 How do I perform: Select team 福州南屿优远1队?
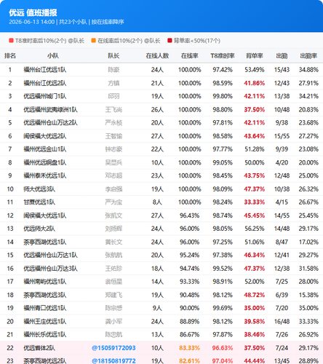(45, 282)
